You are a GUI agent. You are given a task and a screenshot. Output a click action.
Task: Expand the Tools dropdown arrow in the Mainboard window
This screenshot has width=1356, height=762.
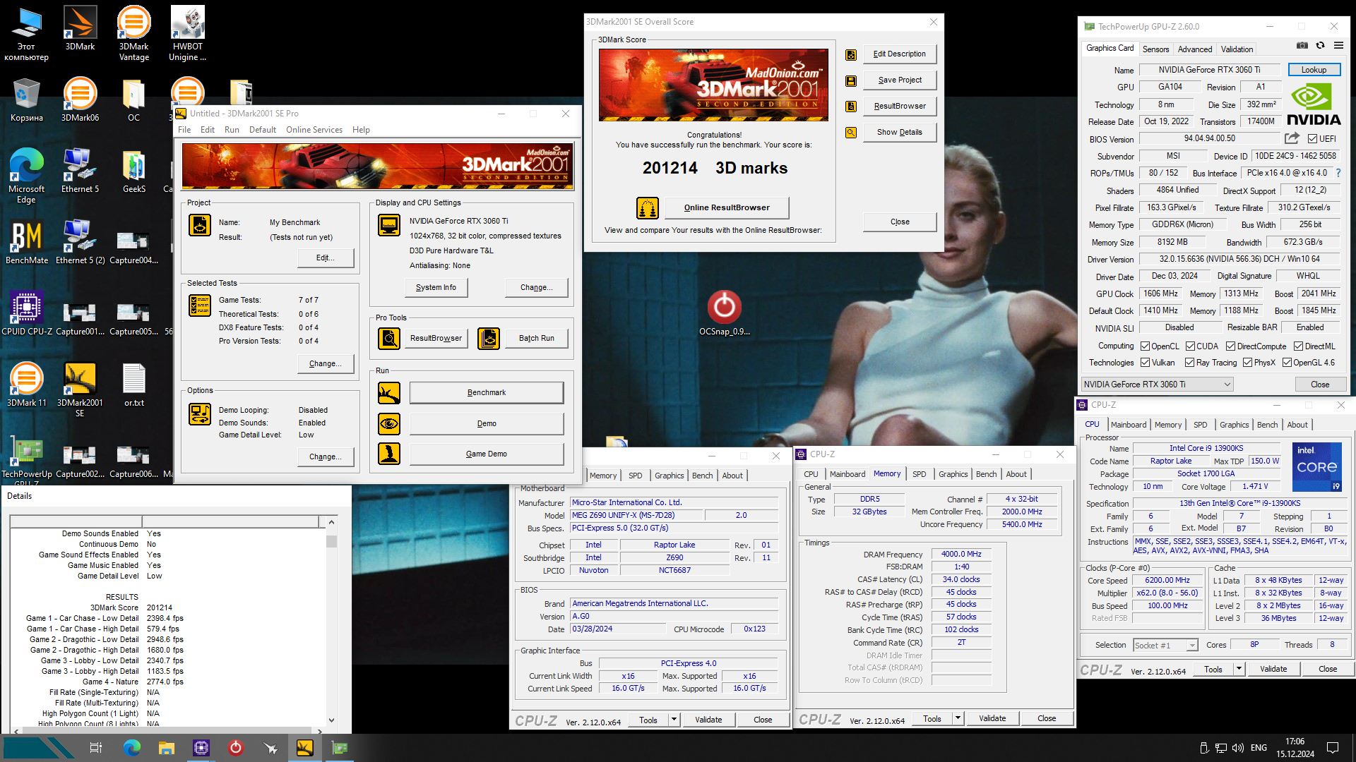coord(673,720)
